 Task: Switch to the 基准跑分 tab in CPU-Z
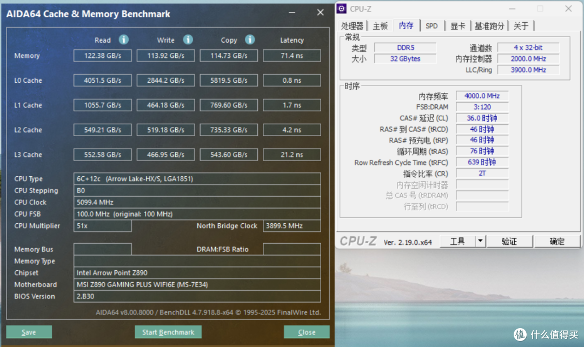[x=489, y=26]
